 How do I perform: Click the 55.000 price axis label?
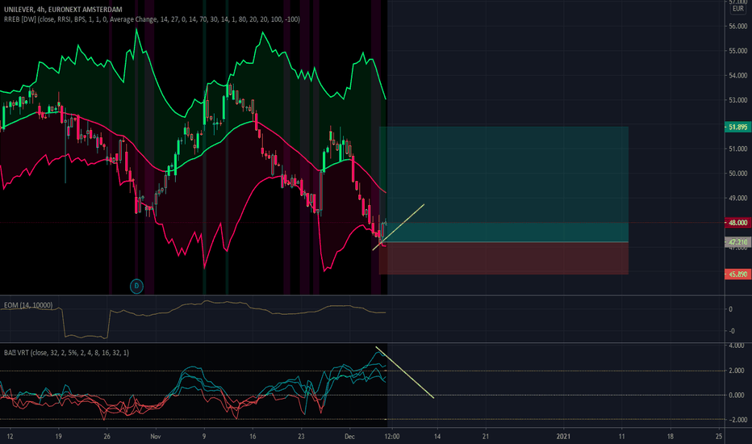click(x=738, y=51)
